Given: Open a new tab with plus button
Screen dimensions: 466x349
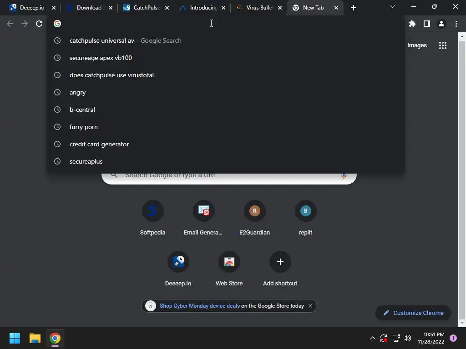Looking at the screenshot, I should 353,8.
